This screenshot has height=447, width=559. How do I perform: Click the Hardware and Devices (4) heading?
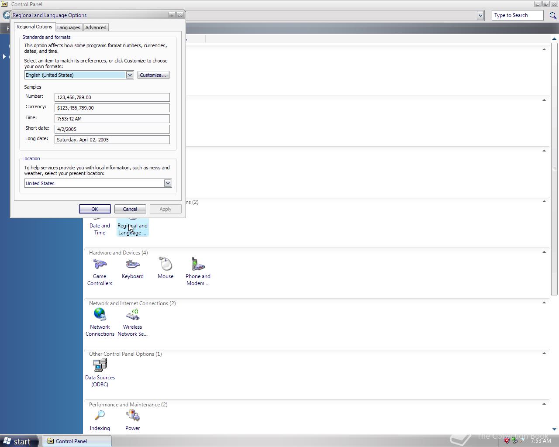pos(118,253)
